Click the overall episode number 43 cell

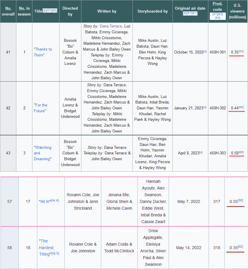(8, 153)
